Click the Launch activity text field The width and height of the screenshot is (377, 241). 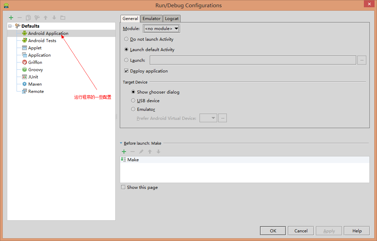253,60
